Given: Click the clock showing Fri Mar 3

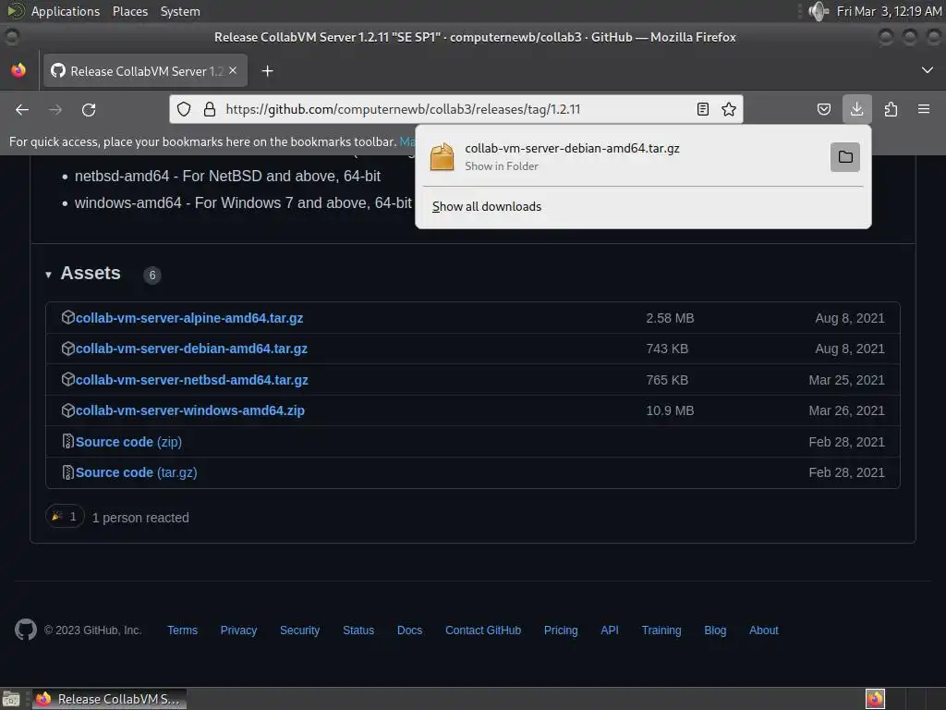Looking at the screenshot, I should pyautogui.click(x=889, y=11).
